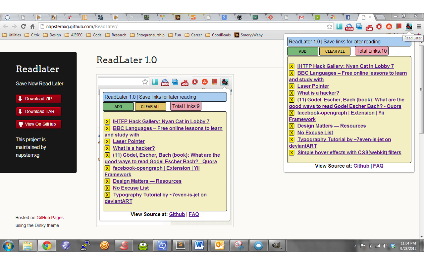Click the Windows Start orb
The image size is (424, 265).
[8, 246]
